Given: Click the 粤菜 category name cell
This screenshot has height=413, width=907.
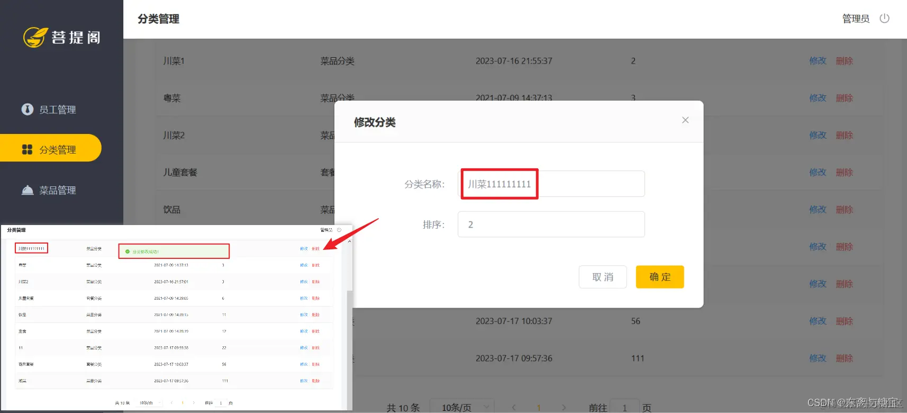Looking at the screenshot, I should point(172,98).
